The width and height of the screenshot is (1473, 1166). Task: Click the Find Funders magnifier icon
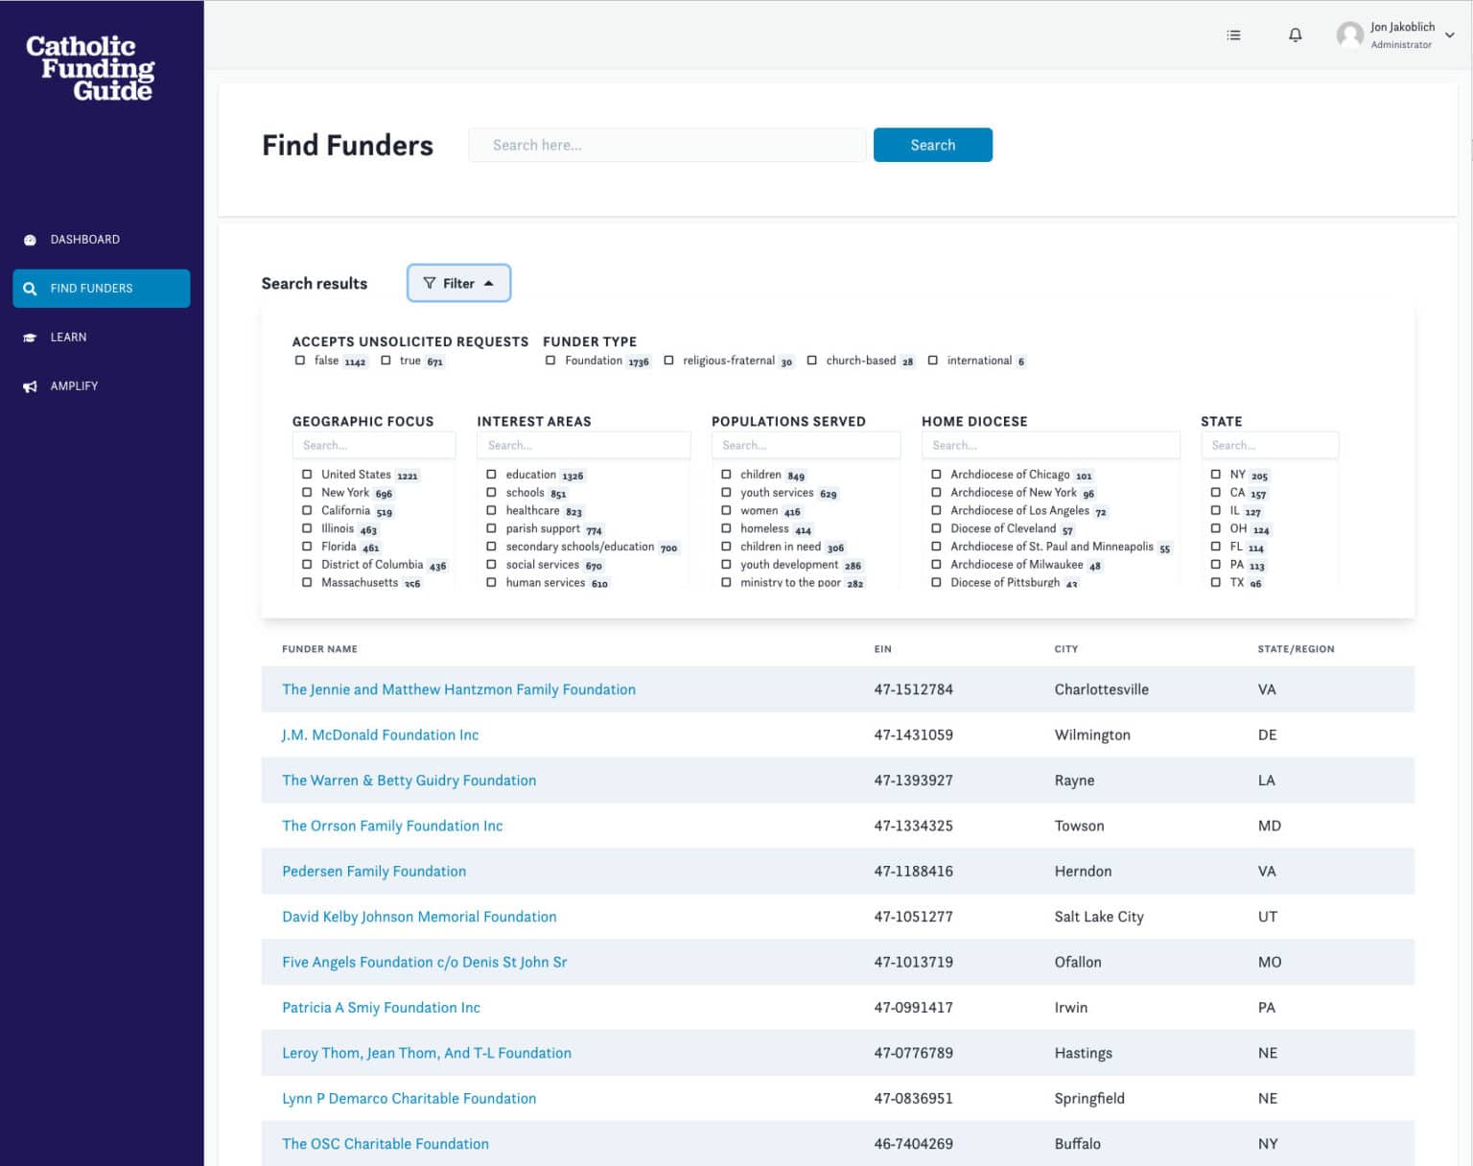click(x=30, y=289)
